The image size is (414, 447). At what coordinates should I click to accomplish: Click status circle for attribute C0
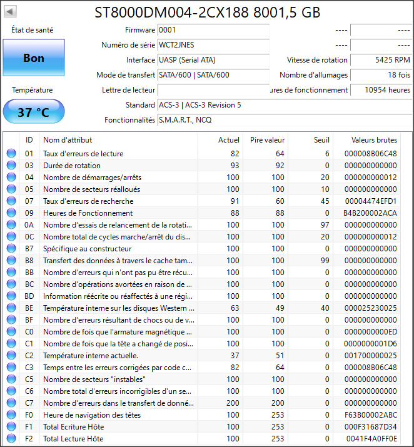point(11,331)
